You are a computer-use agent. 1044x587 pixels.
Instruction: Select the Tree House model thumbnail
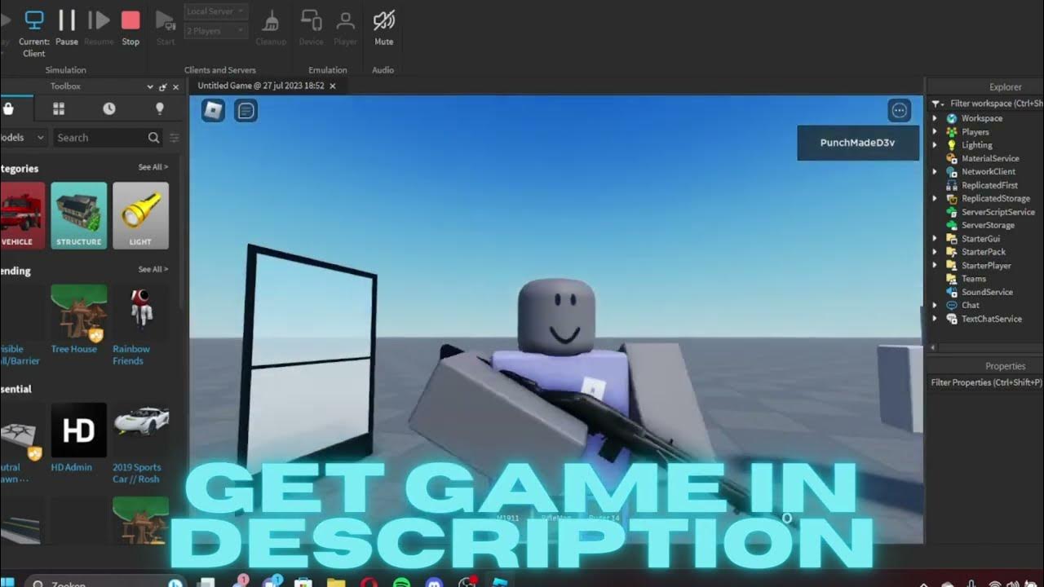78,312
